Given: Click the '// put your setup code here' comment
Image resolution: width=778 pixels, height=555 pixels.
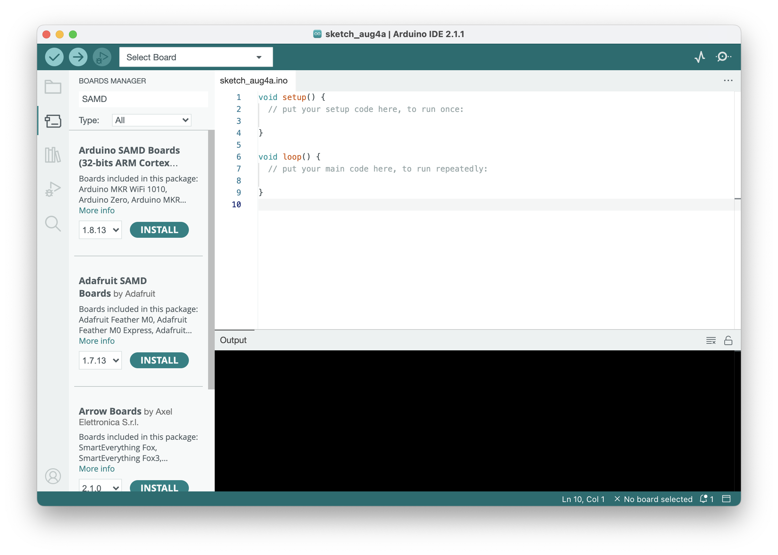Looking at the screenshot, I should coord(366,109).
